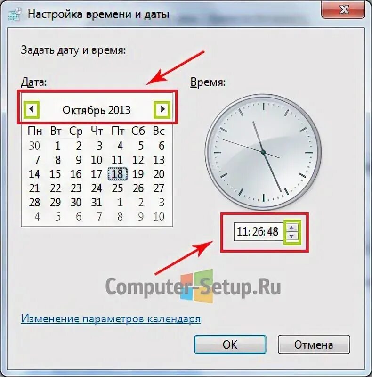372x377 pixels.
Task: Select October 25 in the calendar
Action: pyautogui.click(x=118, y=188)
